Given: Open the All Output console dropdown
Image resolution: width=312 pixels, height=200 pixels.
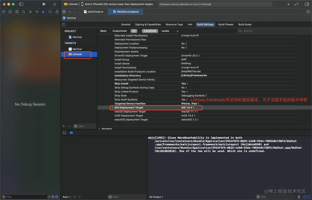Looking at the screenshot, I should pyautogui.click(x=156, y=197).
